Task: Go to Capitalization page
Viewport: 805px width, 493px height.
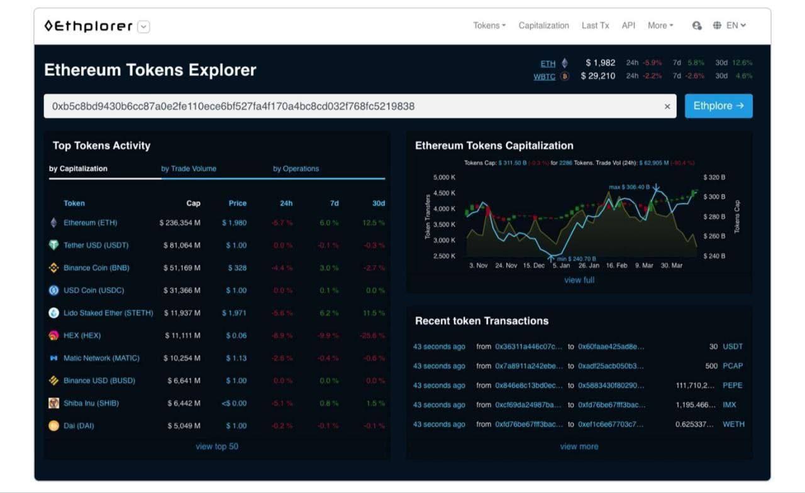Action: pos(543,26)
